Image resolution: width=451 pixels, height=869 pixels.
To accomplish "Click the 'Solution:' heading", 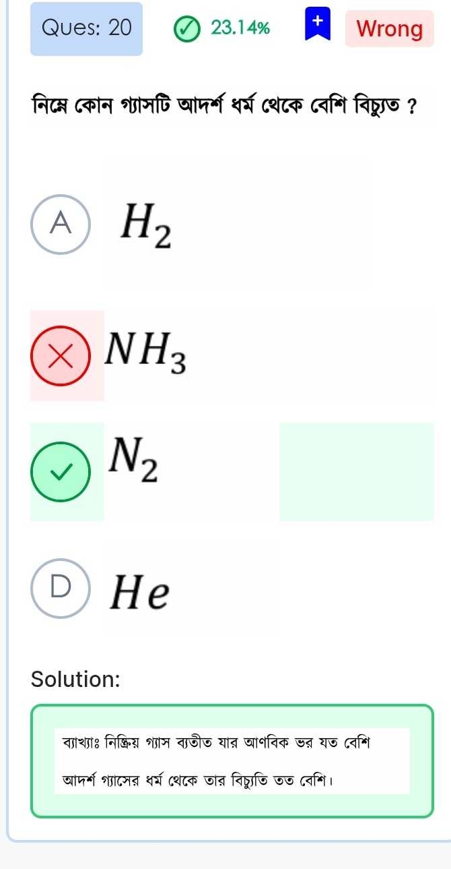I will click(x=75, y=679).
